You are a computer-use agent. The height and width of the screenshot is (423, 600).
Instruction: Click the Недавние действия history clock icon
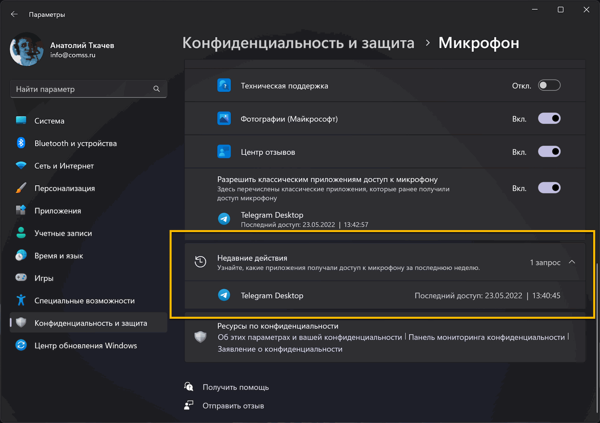[200, 262]
